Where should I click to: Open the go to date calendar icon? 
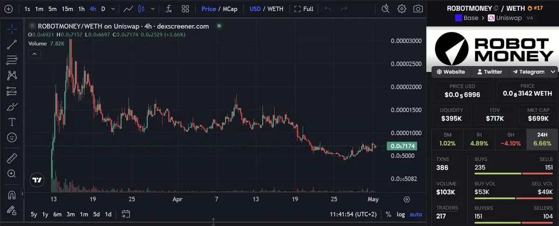[126, 214]
